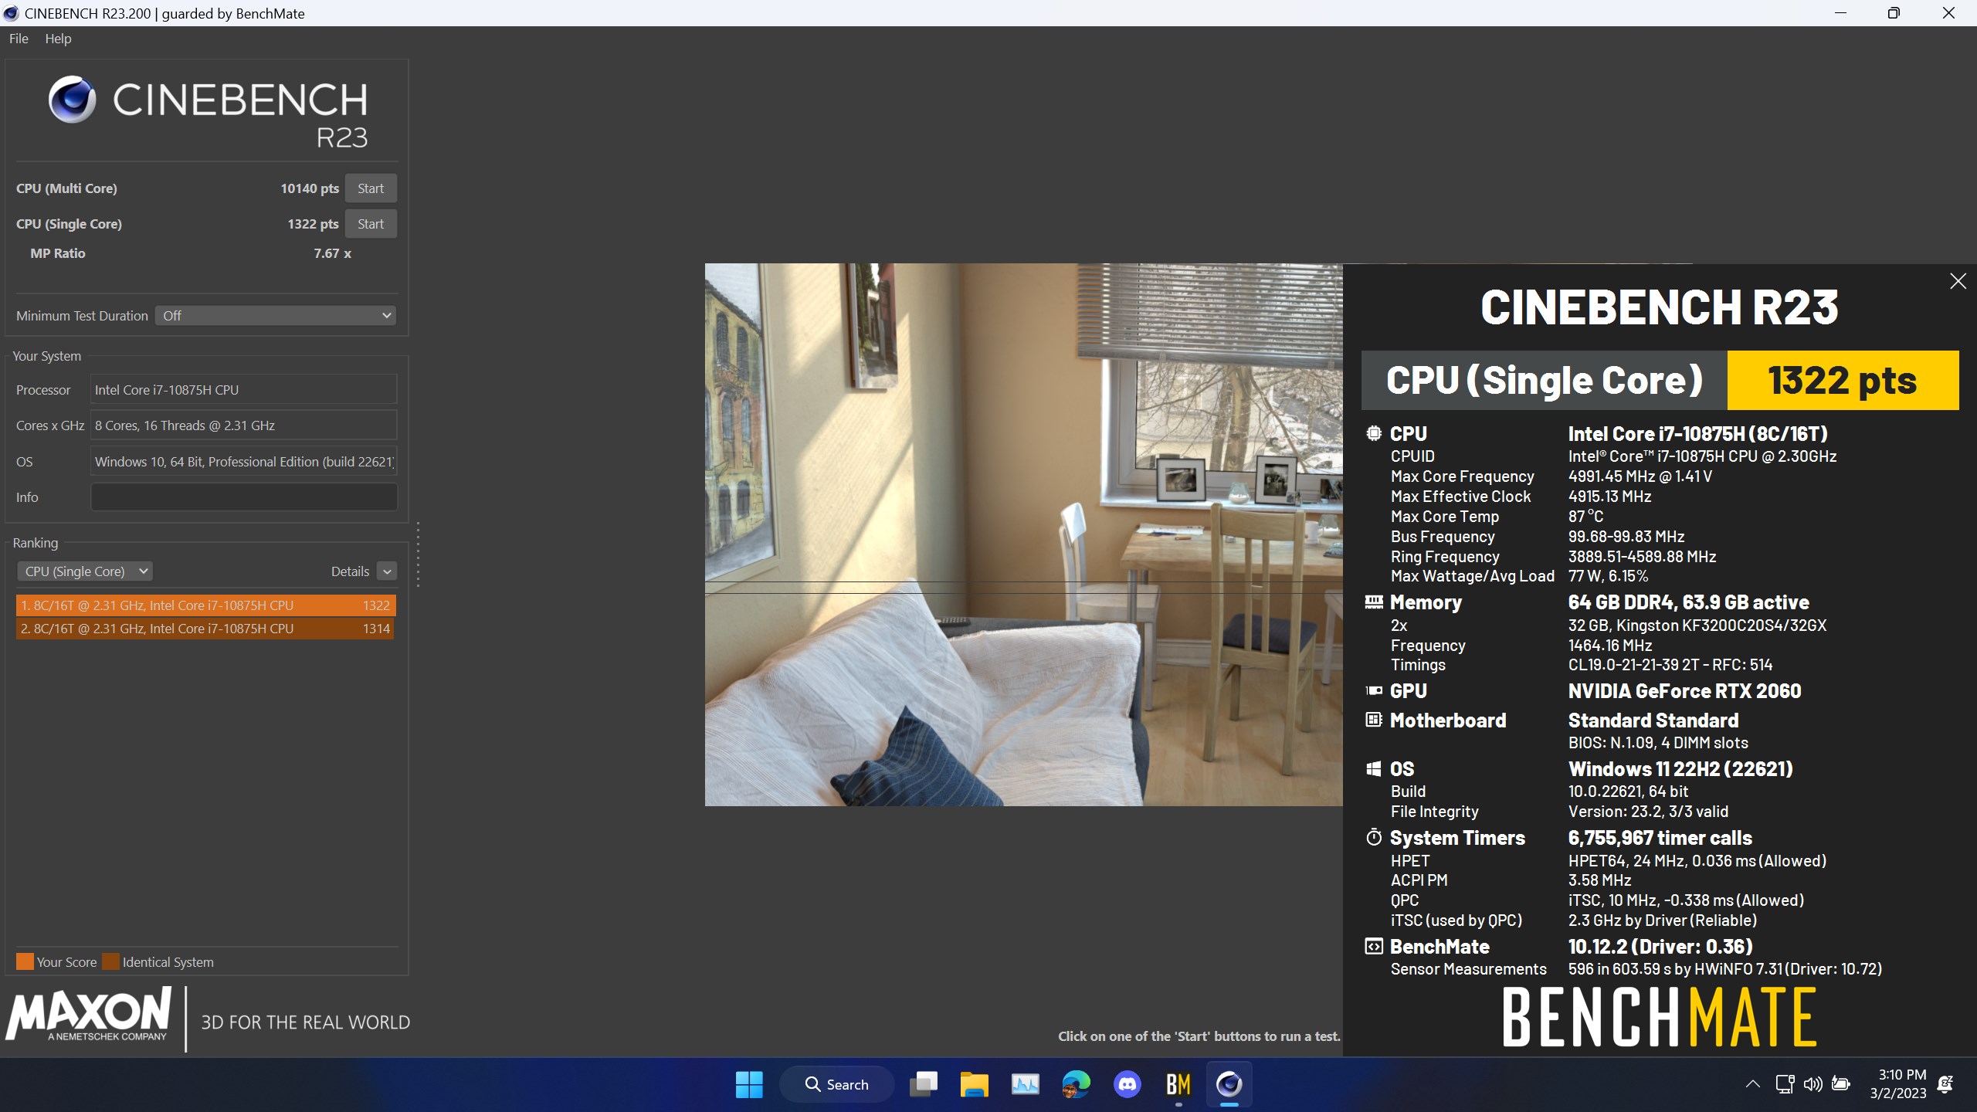
Task: Open the CPU (Single Core) ranking dropdown
Action: pyautogui.click(x=85, y=571)
